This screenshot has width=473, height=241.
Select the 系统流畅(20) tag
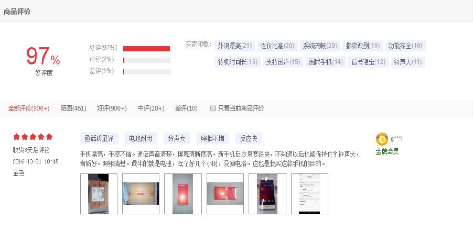click(320, 46)
